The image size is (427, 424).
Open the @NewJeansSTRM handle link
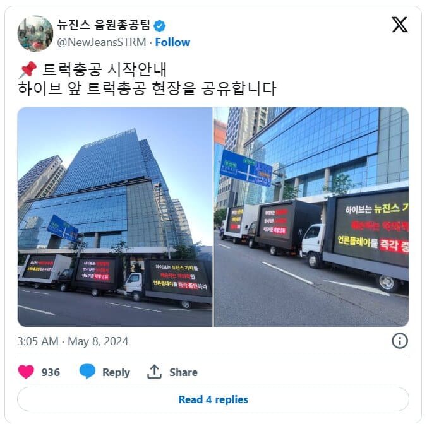(x=102, y=42)
